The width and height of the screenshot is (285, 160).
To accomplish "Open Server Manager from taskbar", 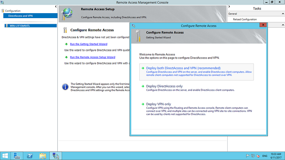I will 17,156.
